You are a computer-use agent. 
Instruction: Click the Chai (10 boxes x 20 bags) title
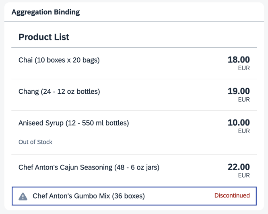(x=59, y=60)
